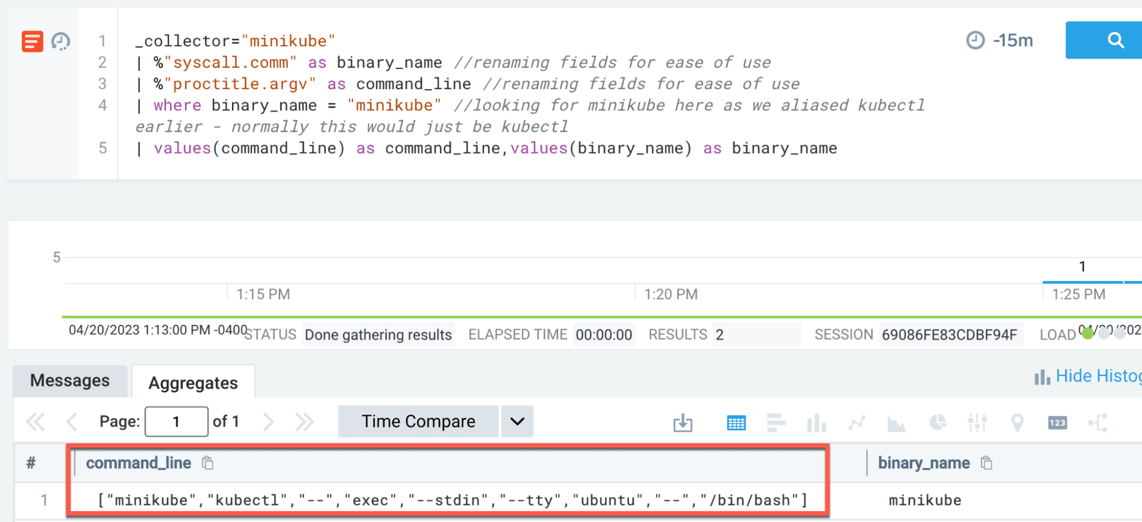Open the query history clock icon
This screenshot has height=522, width=1142.
coord(61,42)
